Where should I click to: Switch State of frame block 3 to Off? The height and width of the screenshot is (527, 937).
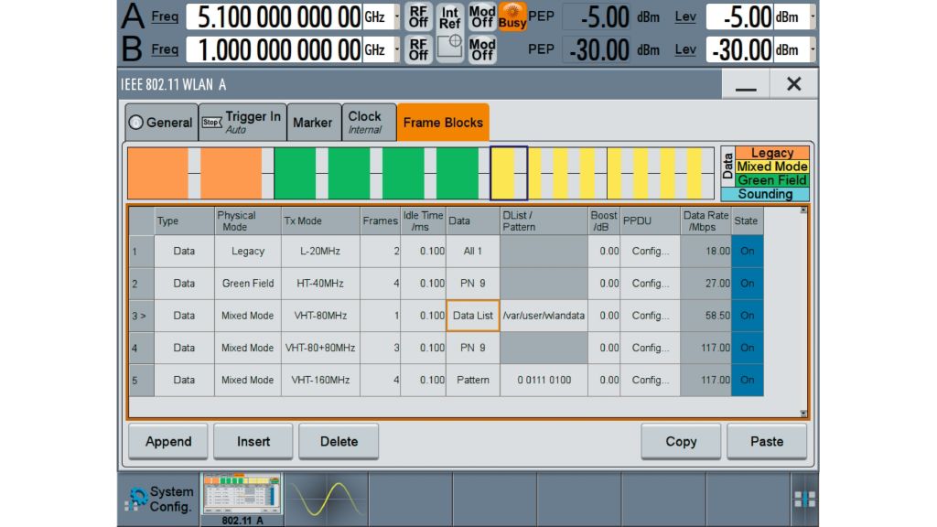click(x=748, y=315)
